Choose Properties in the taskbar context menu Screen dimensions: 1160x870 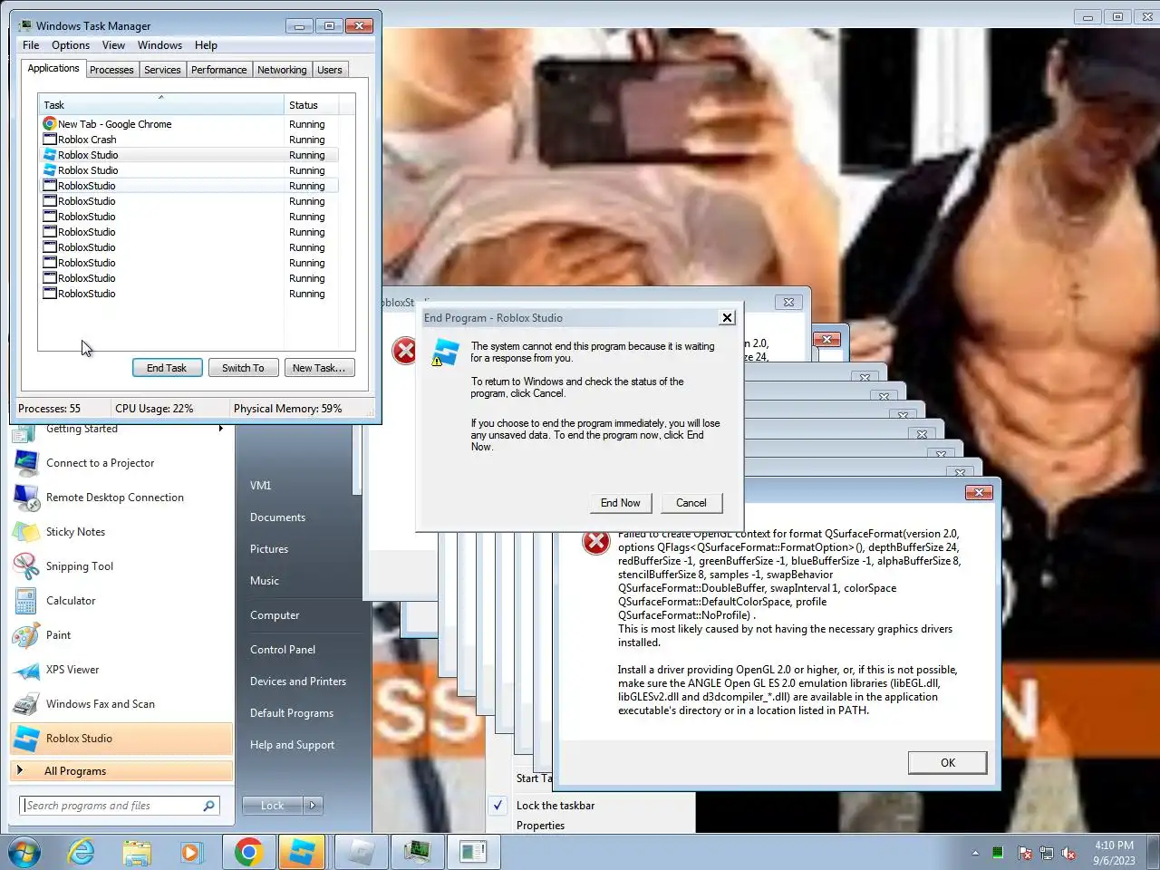(x=540, y=825)
